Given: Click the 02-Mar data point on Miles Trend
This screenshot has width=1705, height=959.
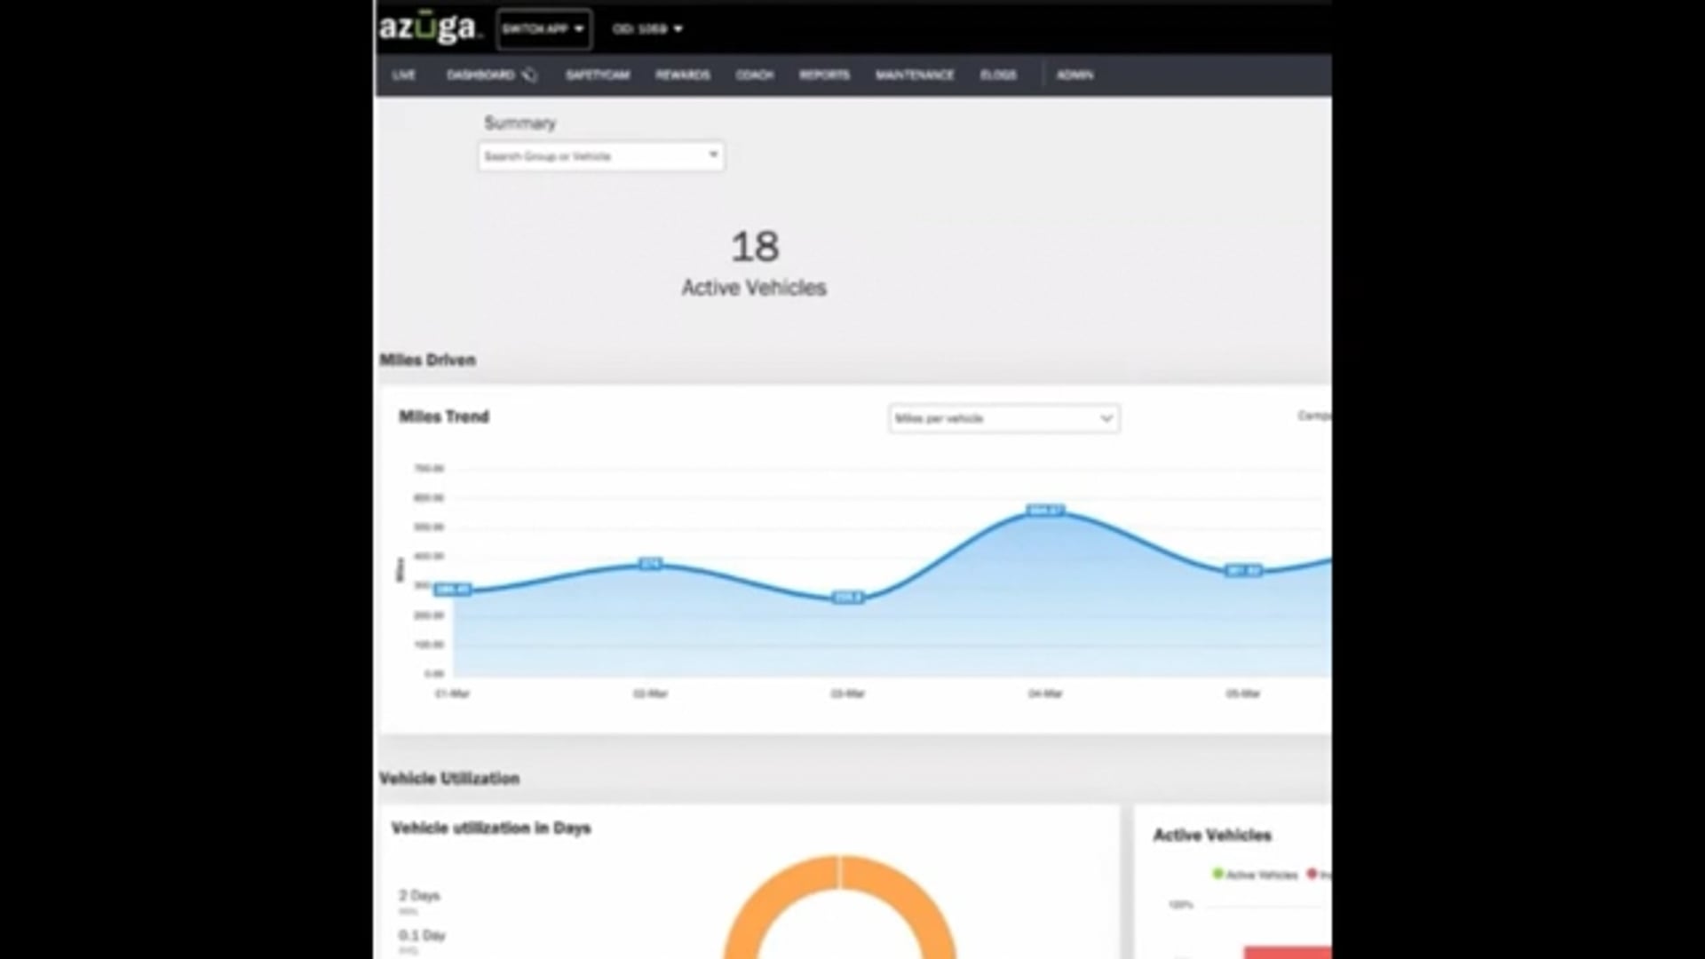Looking at the screenshot, I should (x=650, y=564).
